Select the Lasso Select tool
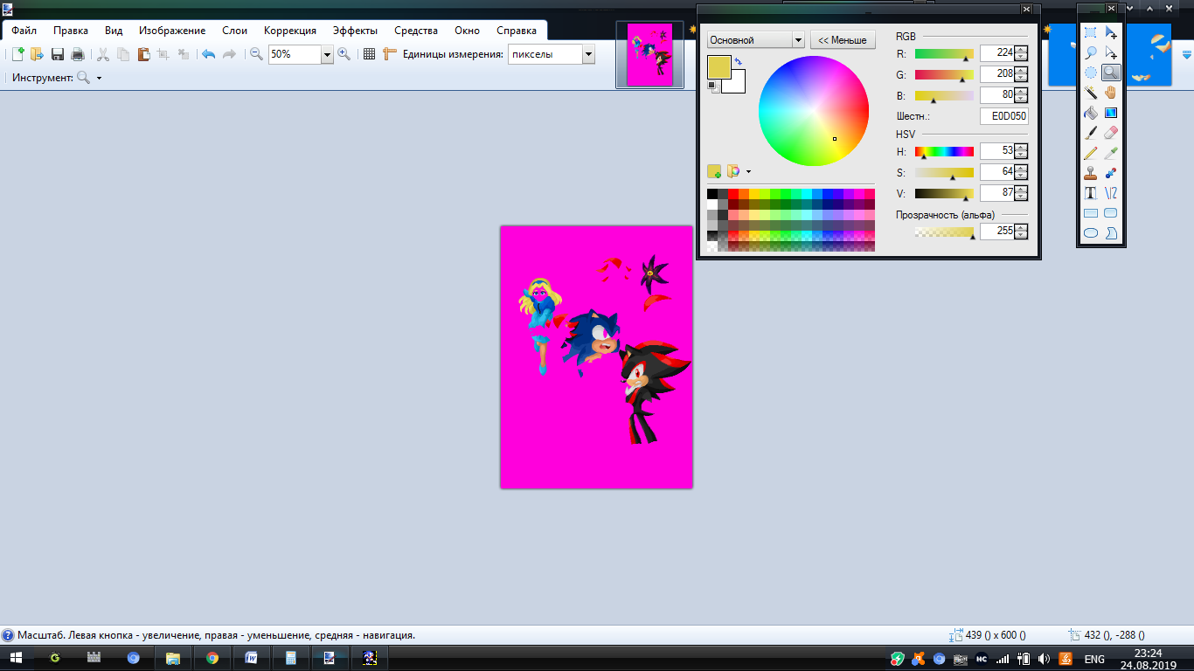The height and width of the screenshot is (671, 1194). [1091, 53]
